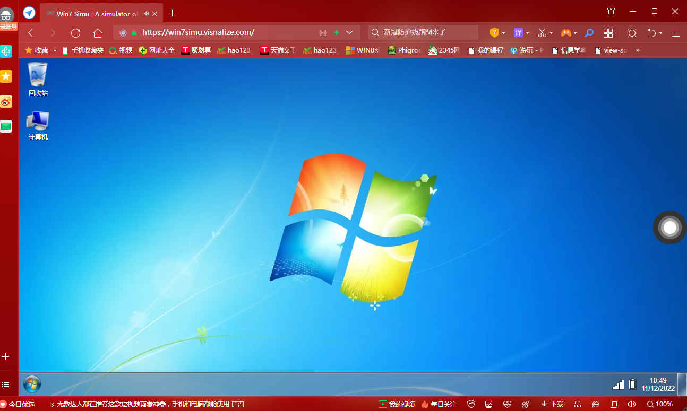Image resolution: width=687 pixels, height=411 pixels.
Task: Open the 游玩 bookmark
Action: pyautogui.click(x=527, y=50)
